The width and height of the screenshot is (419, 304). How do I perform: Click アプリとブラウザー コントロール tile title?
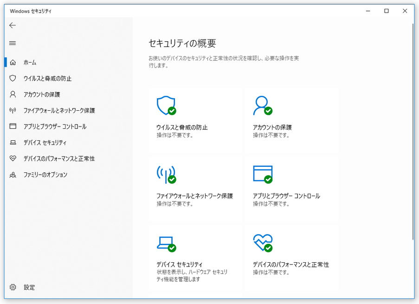[286, 196]
